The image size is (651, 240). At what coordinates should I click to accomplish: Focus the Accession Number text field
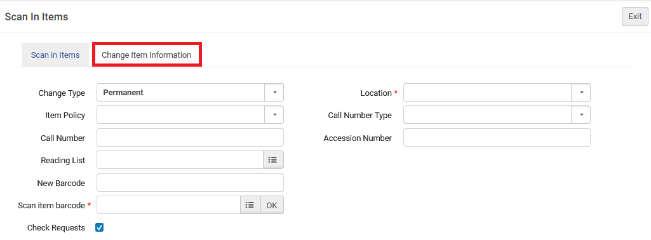[x=497, y=137]
